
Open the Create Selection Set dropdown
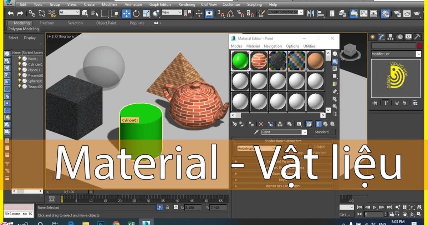[285, 12]
